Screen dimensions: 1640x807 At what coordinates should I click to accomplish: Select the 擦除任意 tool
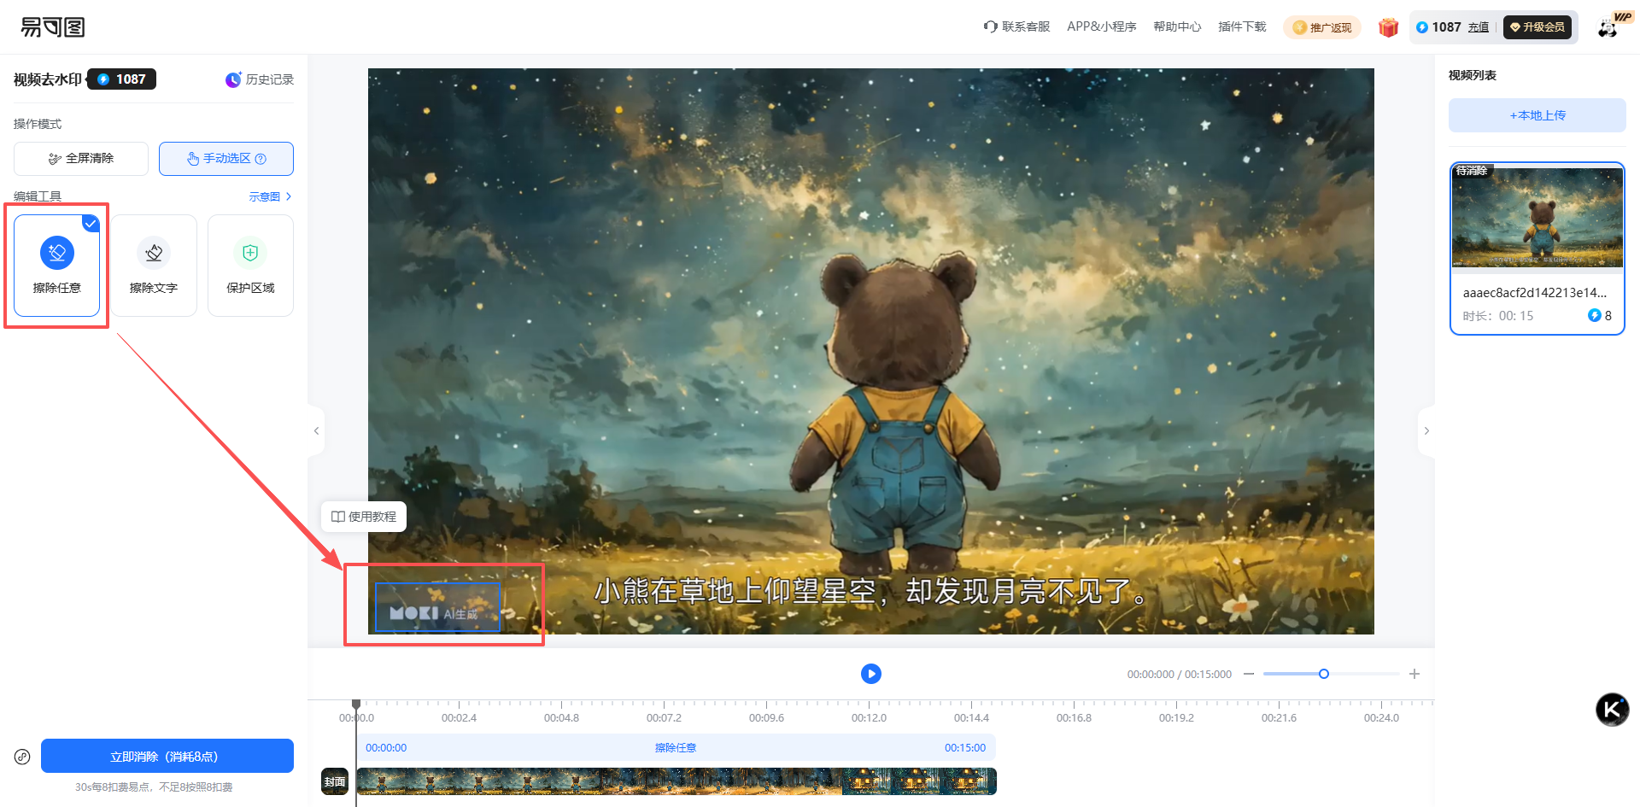57,266
